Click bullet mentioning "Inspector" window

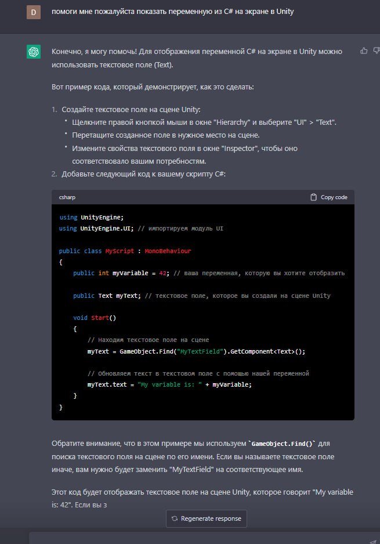(185, 155)
